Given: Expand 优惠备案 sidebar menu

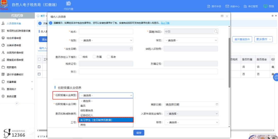Looking at the screenshot, I should 18,82.
